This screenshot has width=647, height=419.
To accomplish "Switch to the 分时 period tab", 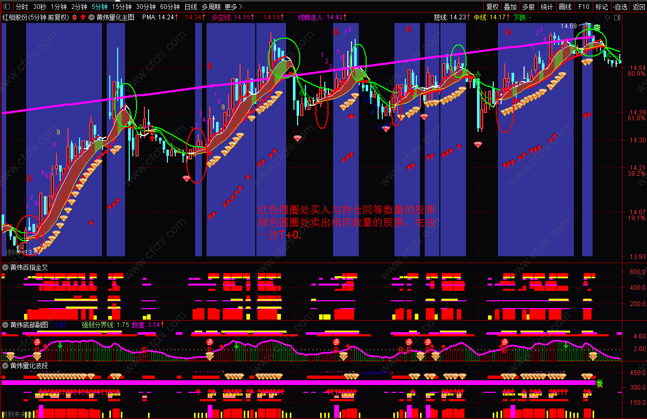I will pos(22,7).
